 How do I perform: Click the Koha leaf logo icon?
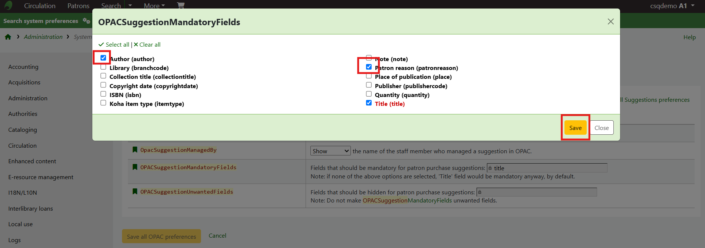tap(8, 6)
